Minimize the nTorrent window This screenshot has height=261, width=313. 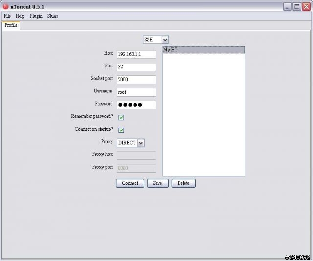287,7
